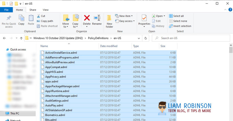Open Easy access dropdown
The width and height of the screenshot is (233, 121).
125,21
